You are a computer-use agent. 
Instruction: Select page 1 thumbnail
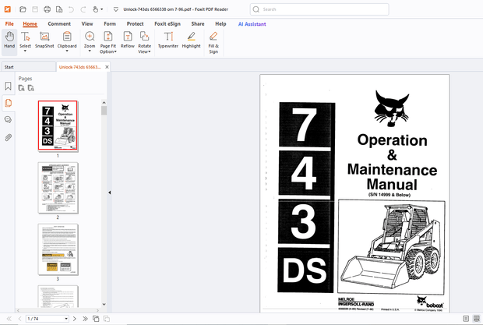tap(58, 125)
